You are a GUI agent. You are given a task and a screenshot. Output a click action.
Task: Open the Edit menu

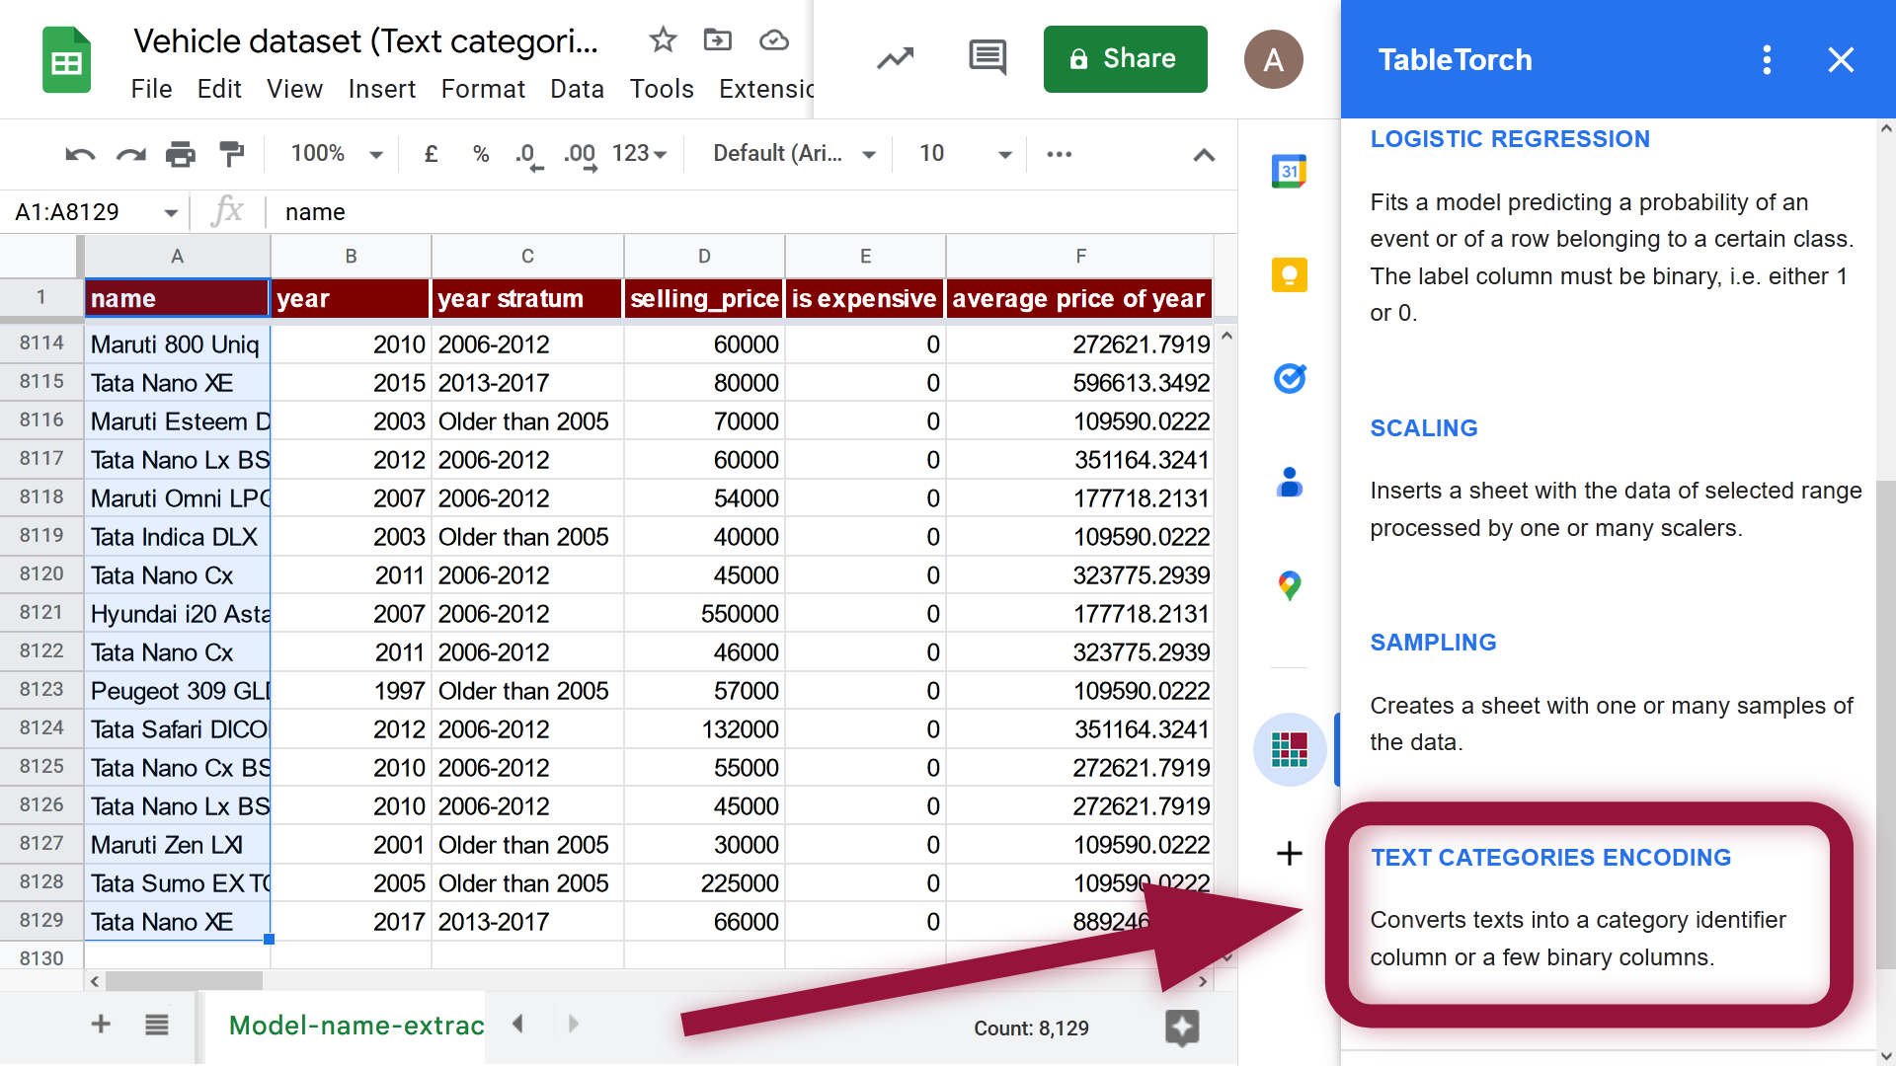point(219,90)
